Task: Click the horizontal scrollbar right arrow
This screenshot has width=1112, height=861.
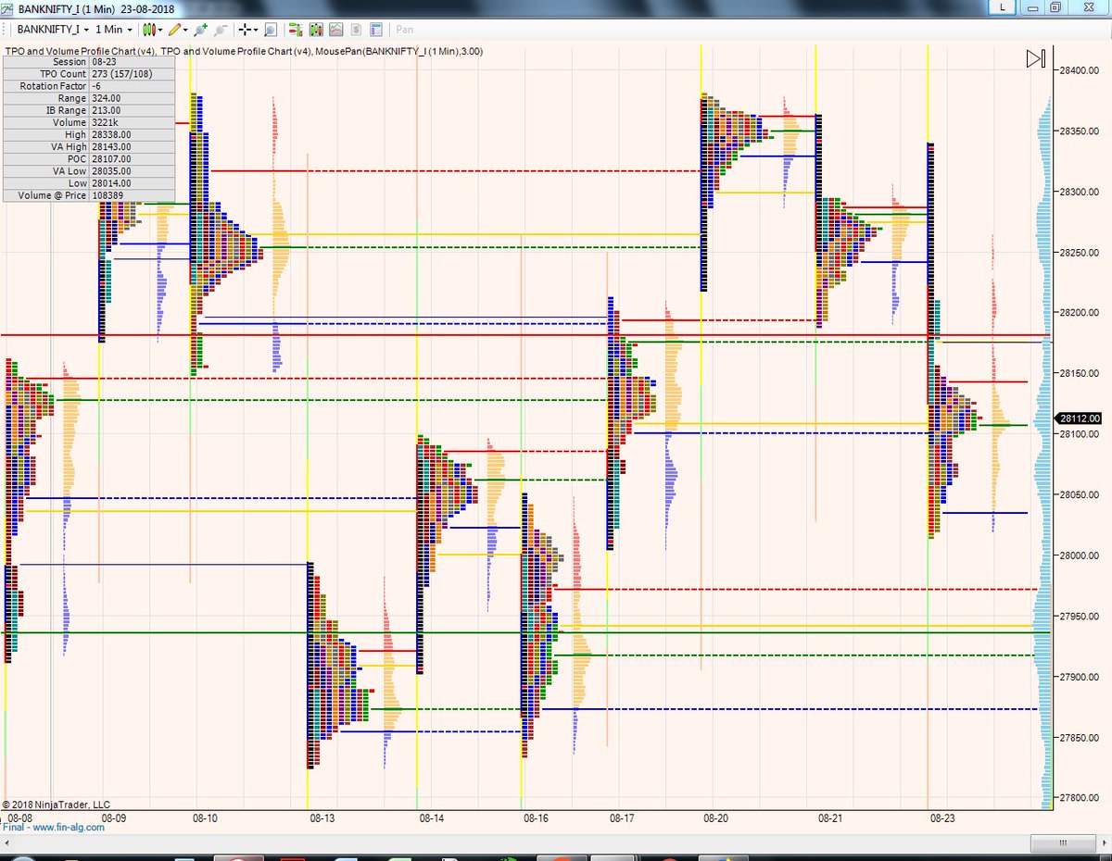Action: tap(1104, 843)
